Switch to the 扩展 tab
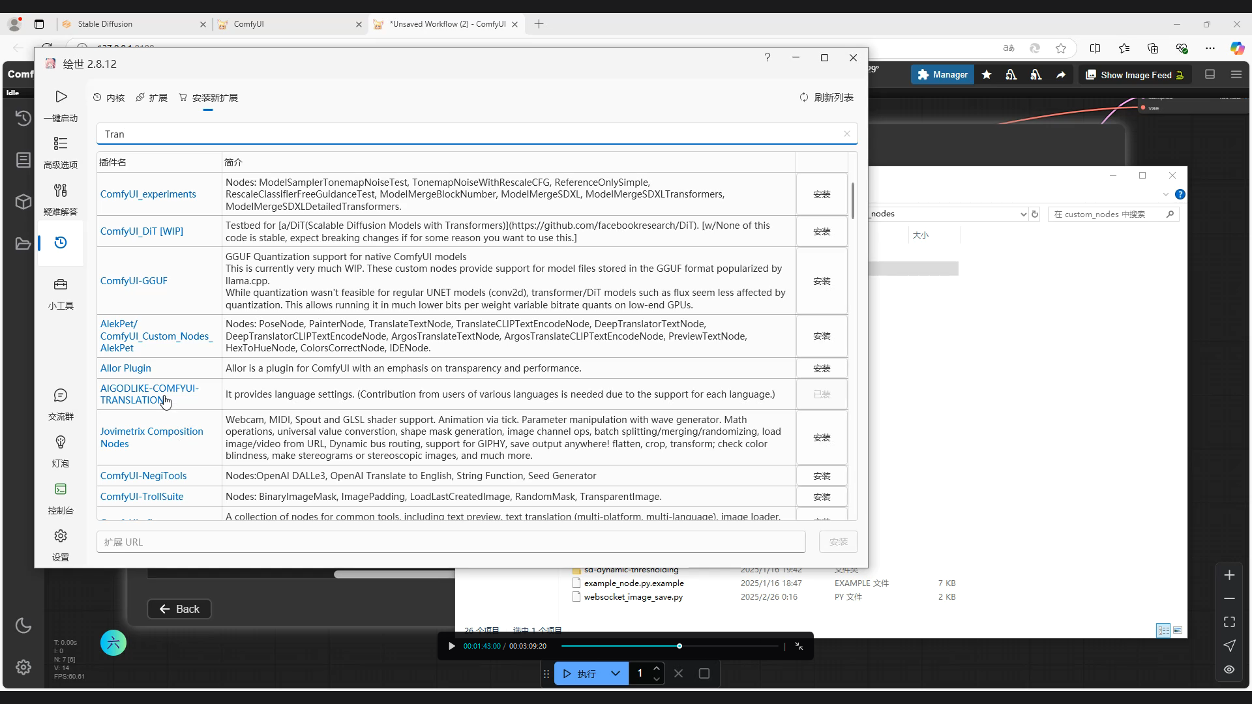Viewport: 1252px width, 704px height. tap(151, 97)
